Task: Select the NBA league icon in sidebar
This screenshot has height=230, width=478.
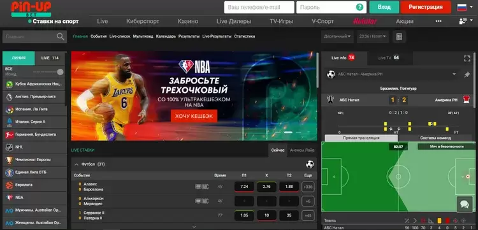Action: tap(9, 198)
